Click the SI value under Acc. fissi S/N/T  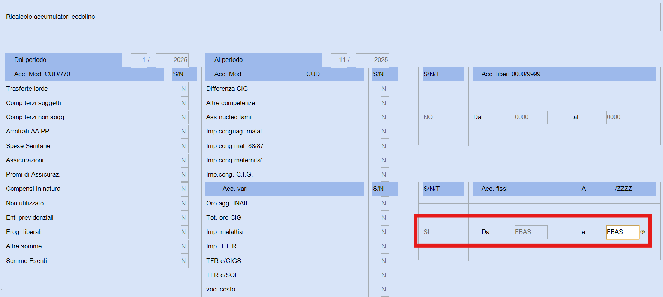click(x=426, y=232)
